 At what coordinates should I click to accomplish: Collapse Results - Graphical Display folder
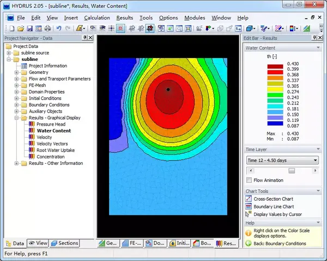click(x=16, y=118)
